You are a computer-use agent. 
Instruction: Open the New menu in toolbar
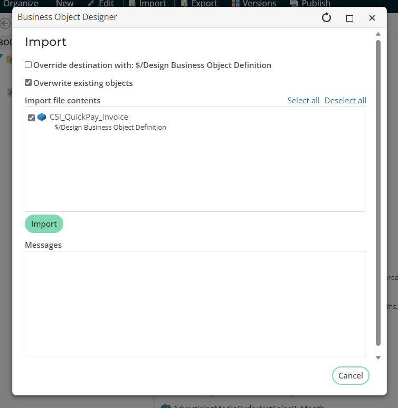(x=65, y=4)
